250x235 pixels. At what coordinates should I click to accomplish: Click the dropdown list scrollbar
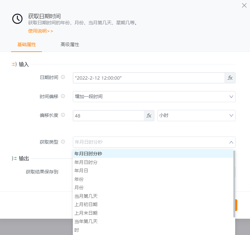coord(234,183)
